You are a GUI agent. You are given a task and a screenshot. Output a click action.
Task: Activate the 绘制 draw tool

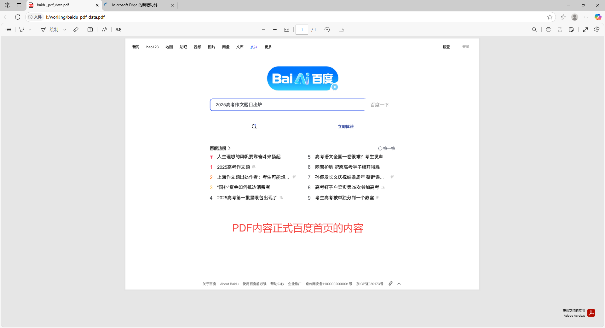point(50,30)
